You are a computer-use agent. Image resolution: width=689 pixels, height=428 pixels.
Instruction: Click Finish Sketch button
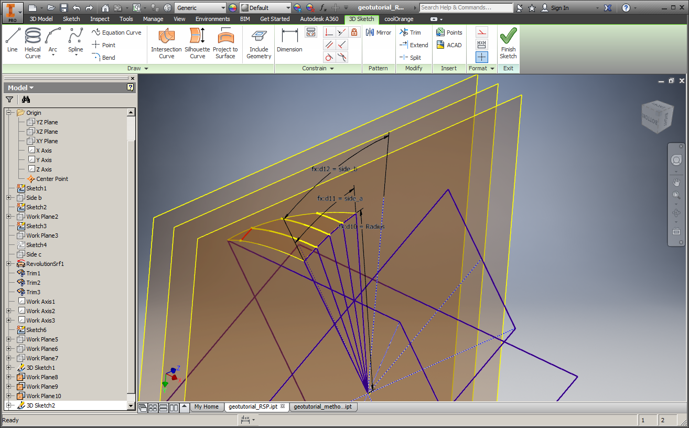508,43
